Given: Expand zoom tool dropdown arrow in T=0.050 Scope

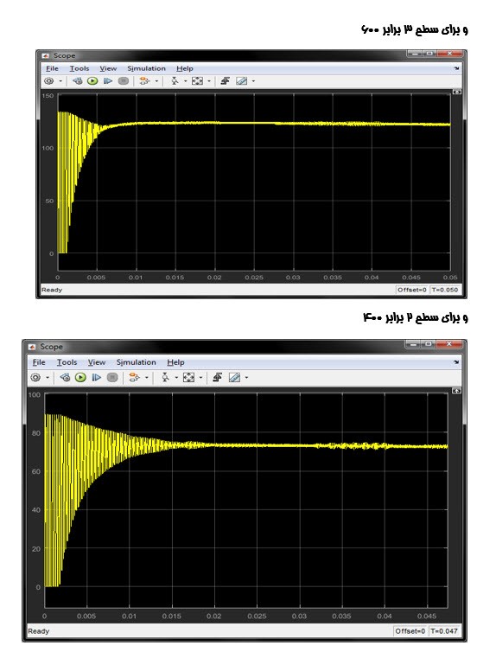Looking at the screenshot, I should (x=185, y=81).
